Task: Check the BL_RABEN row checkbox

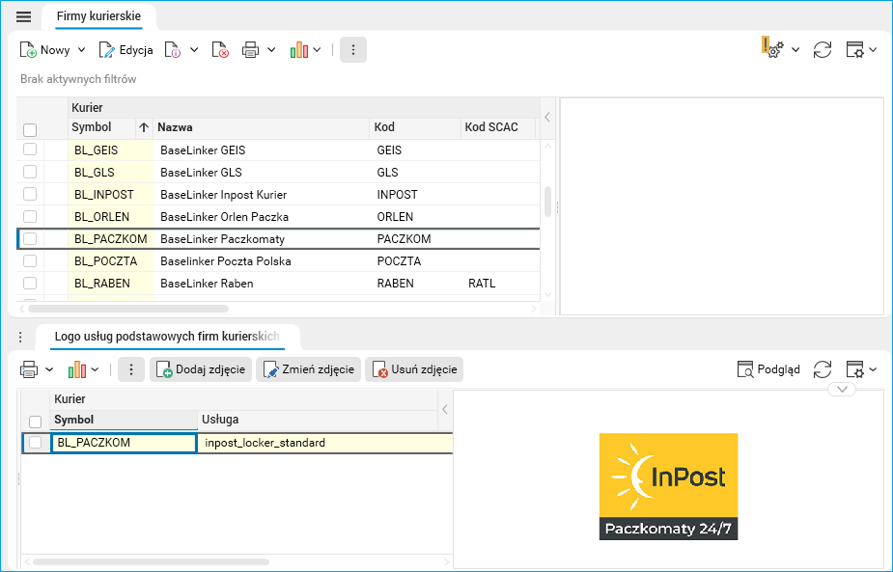Action: 30,283
